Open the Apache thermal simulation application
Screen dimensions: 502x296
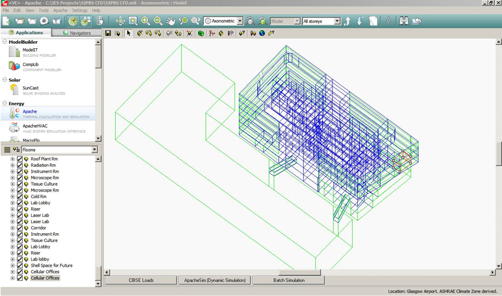30,112
